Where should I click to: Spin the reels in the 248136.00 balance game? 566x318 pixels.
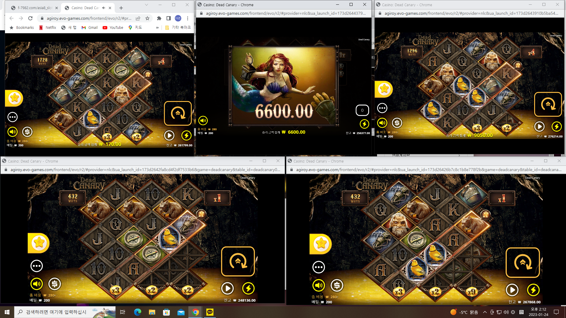click(x=238, y=261)
